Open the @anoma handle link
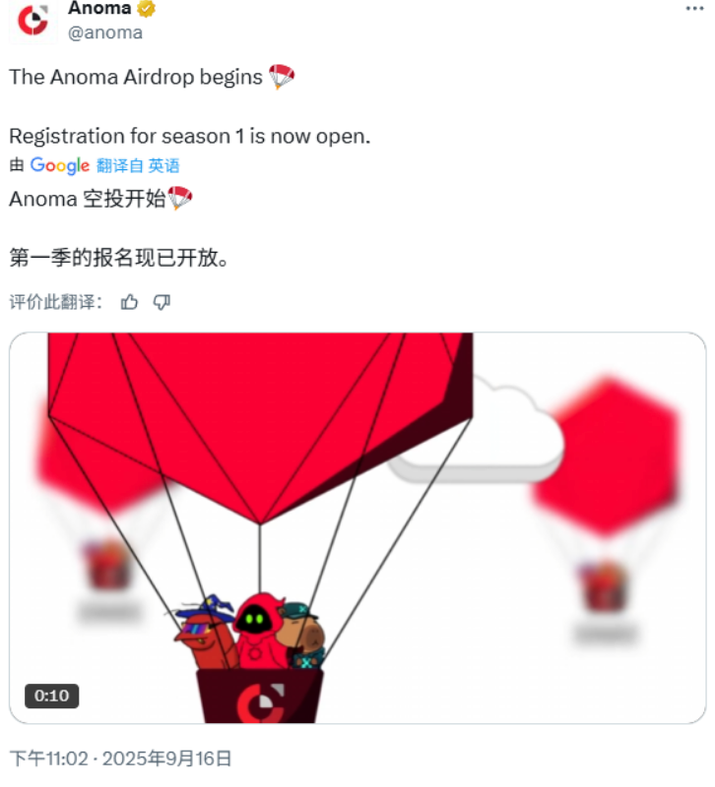The width and height of the screenshot is (715, 787). point(105,32)
